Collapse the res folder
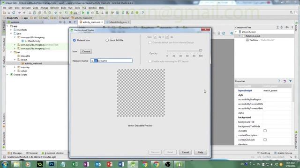 click(11, 52)
